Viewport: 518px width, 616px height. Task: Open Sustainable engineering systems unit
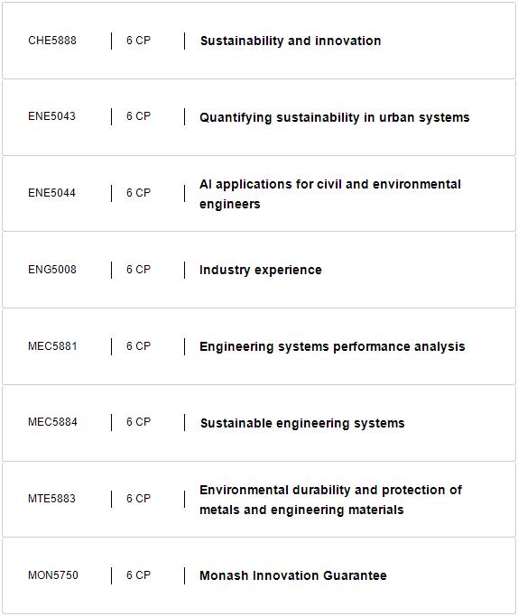[x=302, y=423]
